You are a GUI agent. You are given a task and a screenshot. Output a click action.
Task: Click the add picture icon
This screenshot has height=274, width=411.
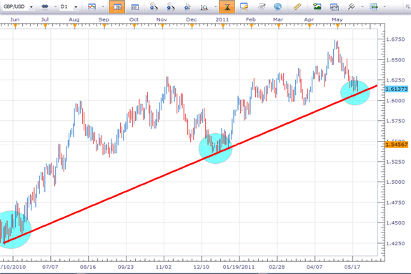click(x=317, y=6)
